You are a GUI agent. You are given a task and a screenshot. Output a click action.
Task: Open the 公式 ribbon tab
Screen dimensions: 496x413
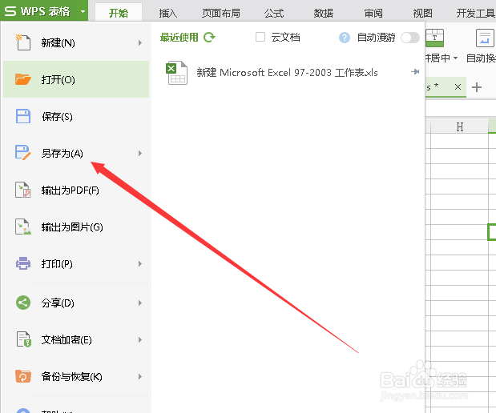274,13
